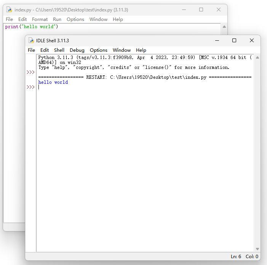Viewport: 267px width, 265px height.
Task: Open the Shell menu
Action: point(59,50)
